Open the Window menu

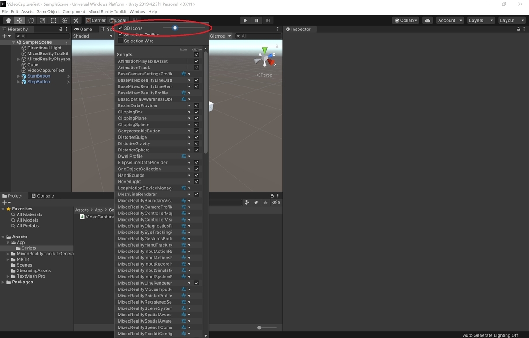(137, 11)
